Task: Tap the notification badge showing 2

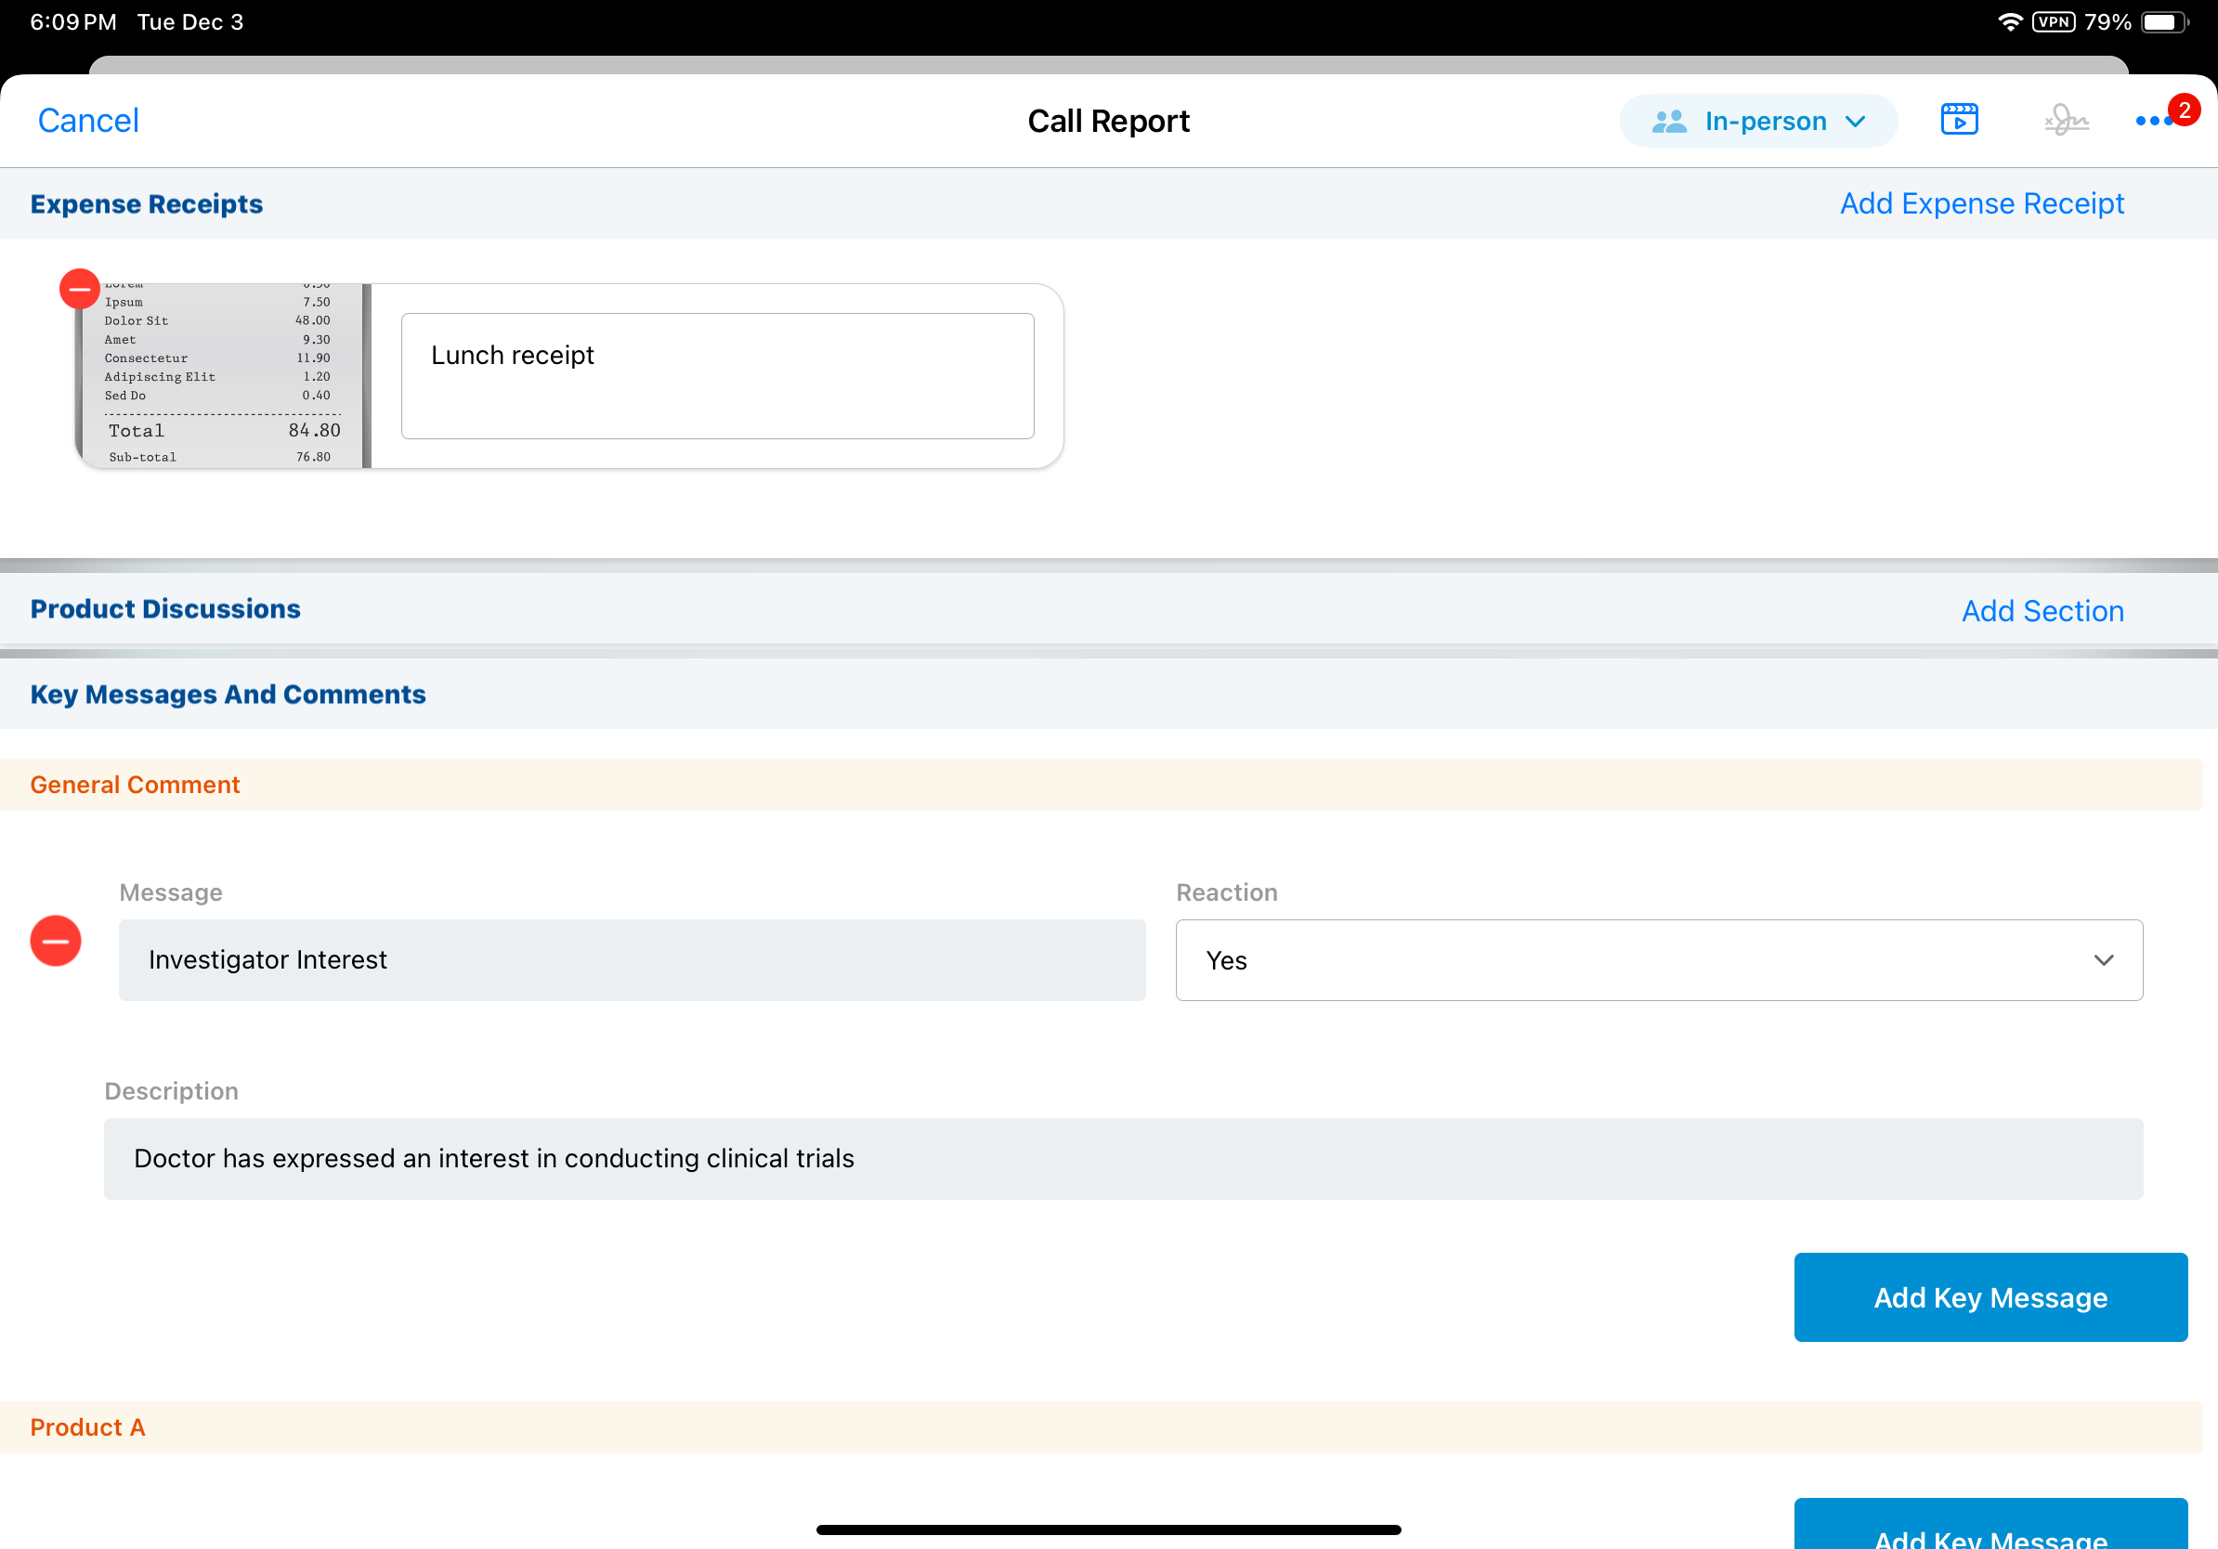Action: point(2184,111)
